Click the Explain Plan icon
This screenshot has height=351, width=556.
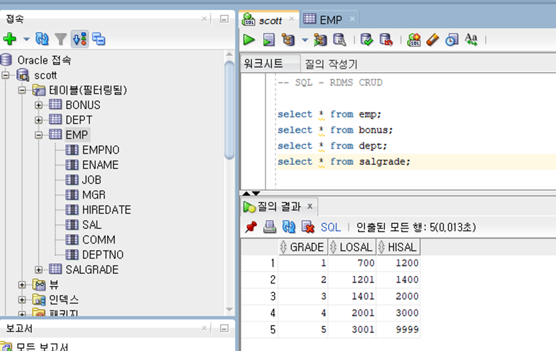pyautogui.click(x=288, y=40)
